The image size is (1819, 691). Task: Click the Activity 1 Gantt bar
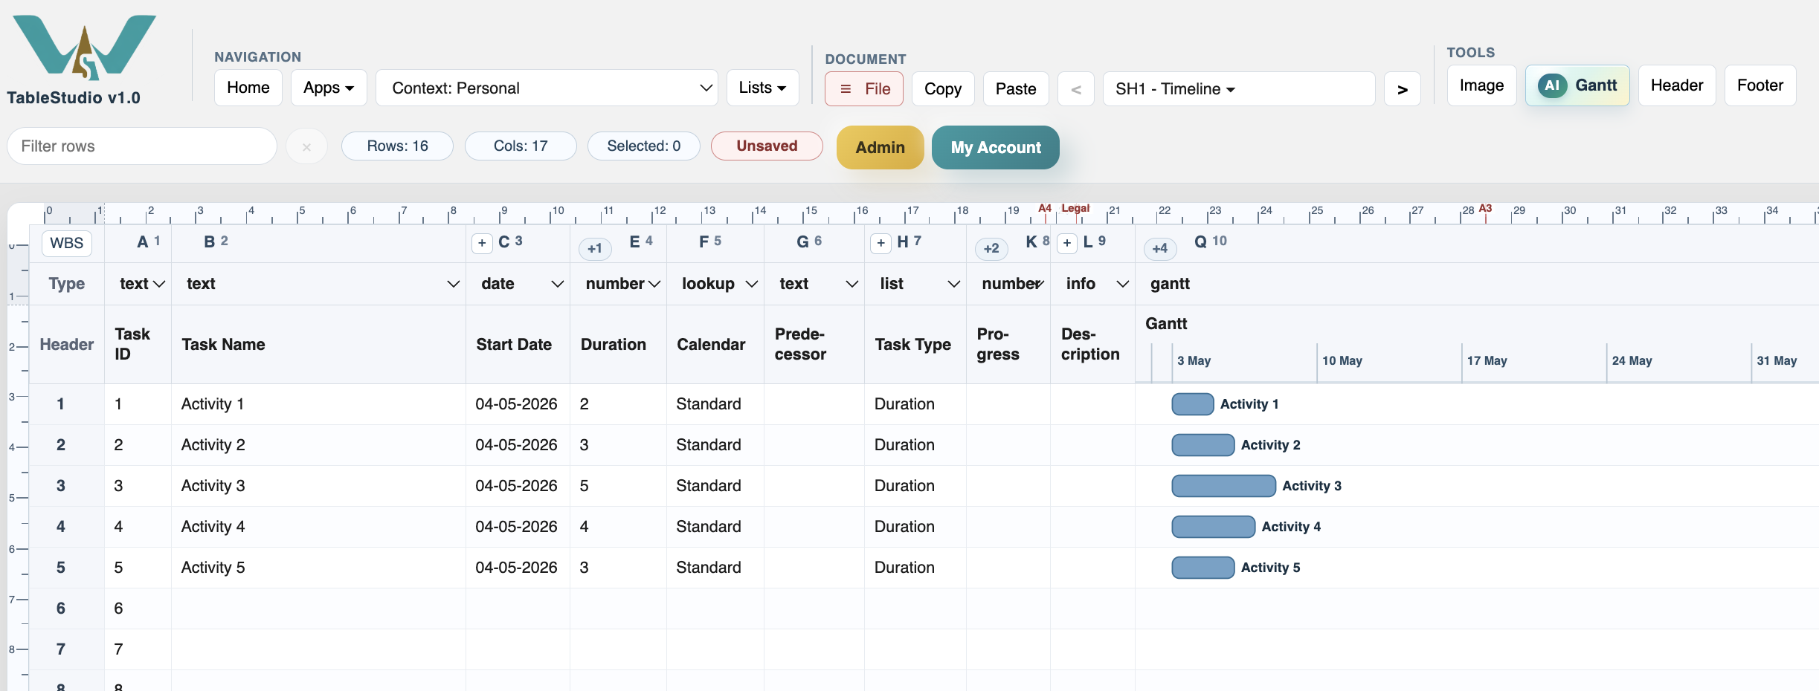click(x=1193, y=404)
